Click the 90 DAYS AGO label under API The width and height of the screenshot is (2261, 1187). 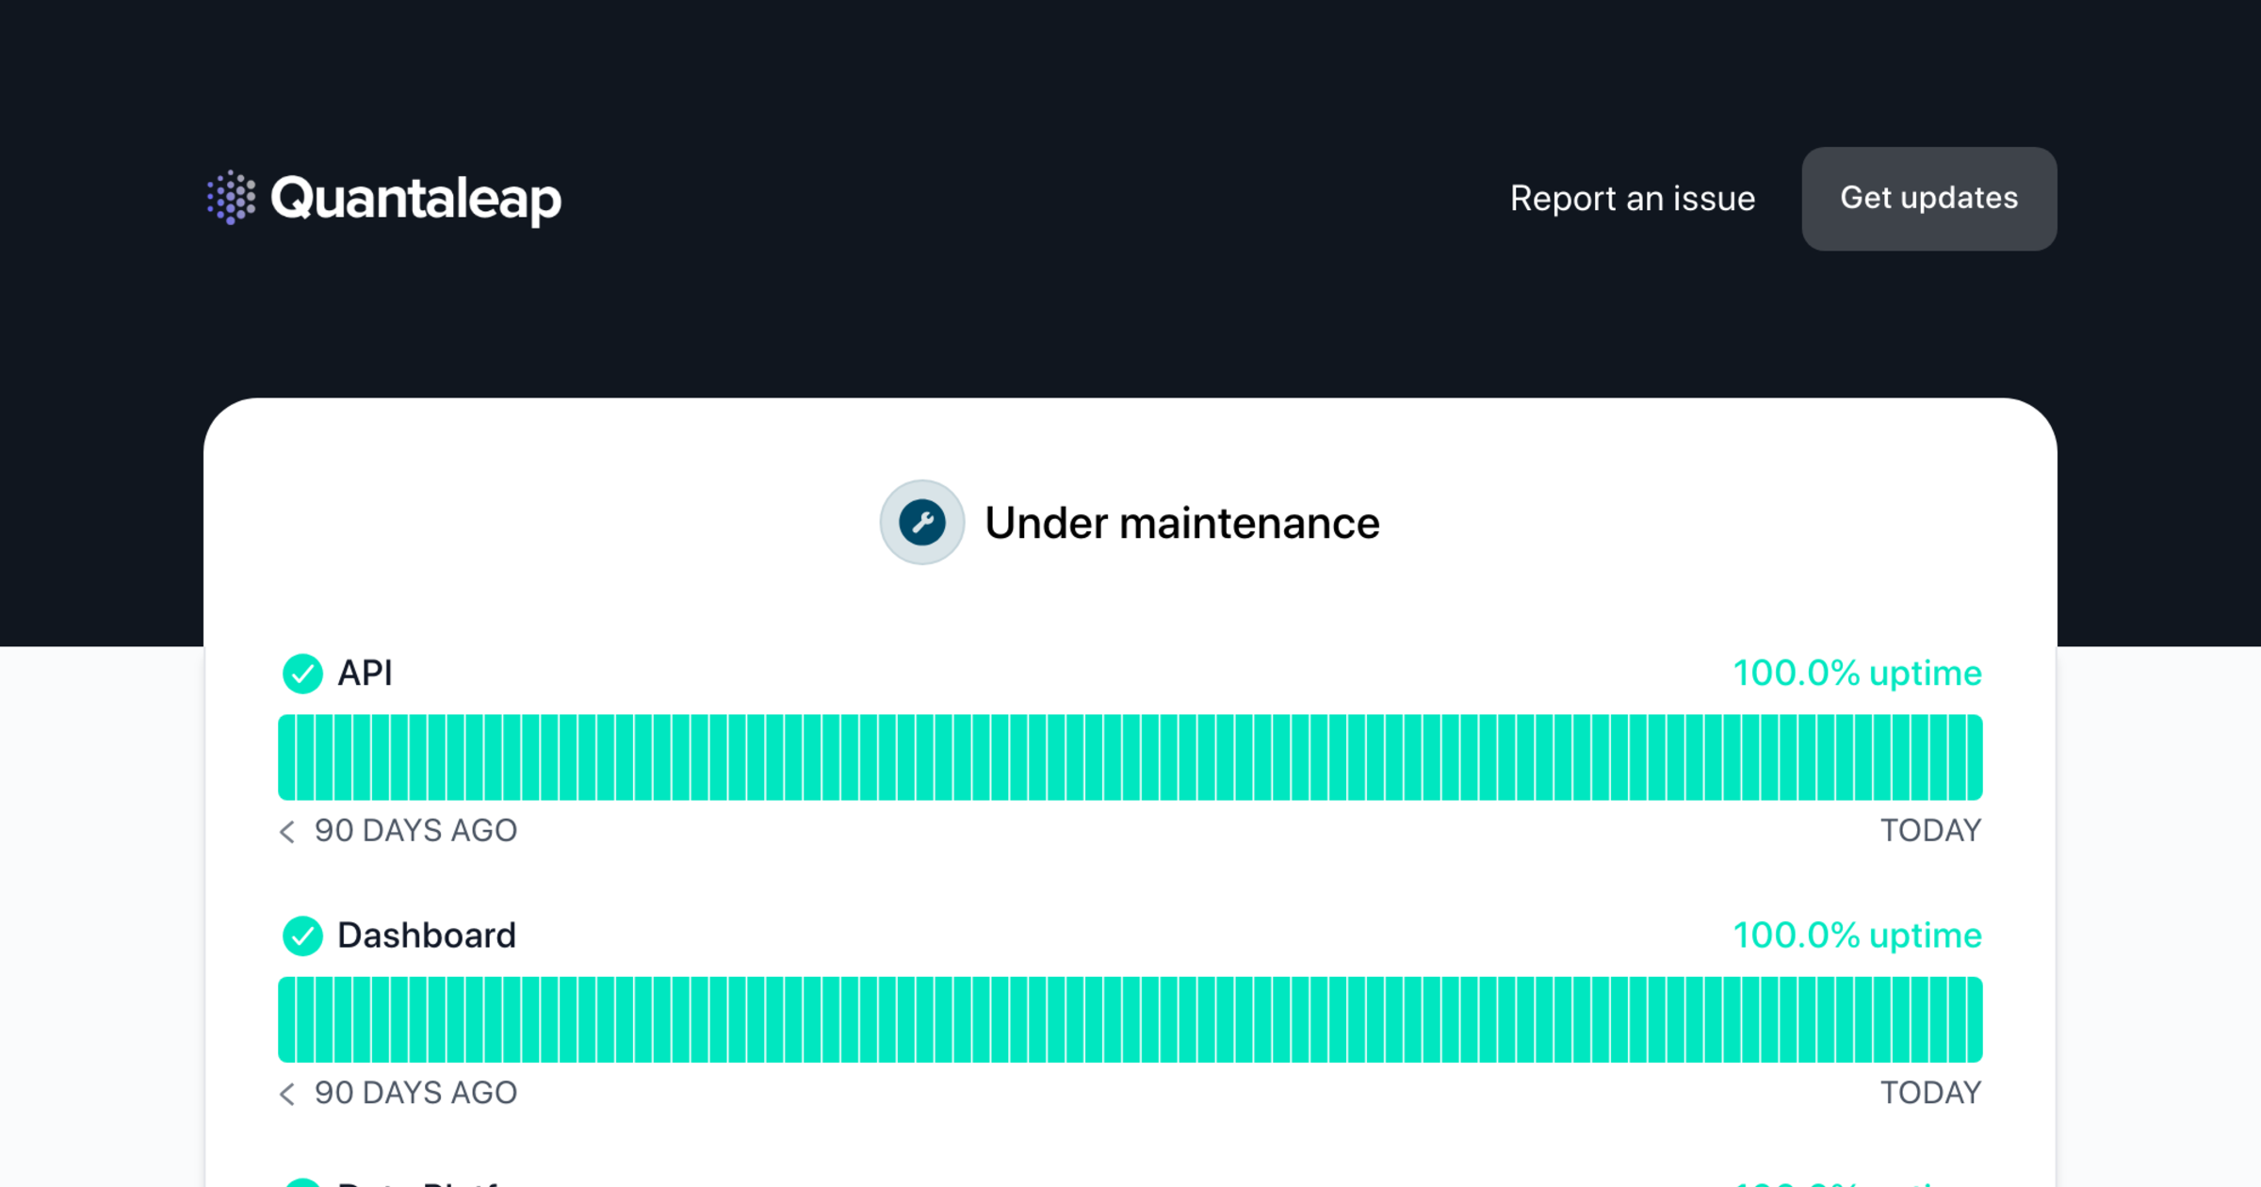point(415,831)
